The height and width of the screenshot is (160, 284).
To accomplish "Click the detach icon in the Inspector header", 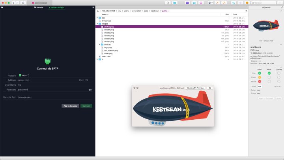I will pyautogui.click(x=282, y=8).
